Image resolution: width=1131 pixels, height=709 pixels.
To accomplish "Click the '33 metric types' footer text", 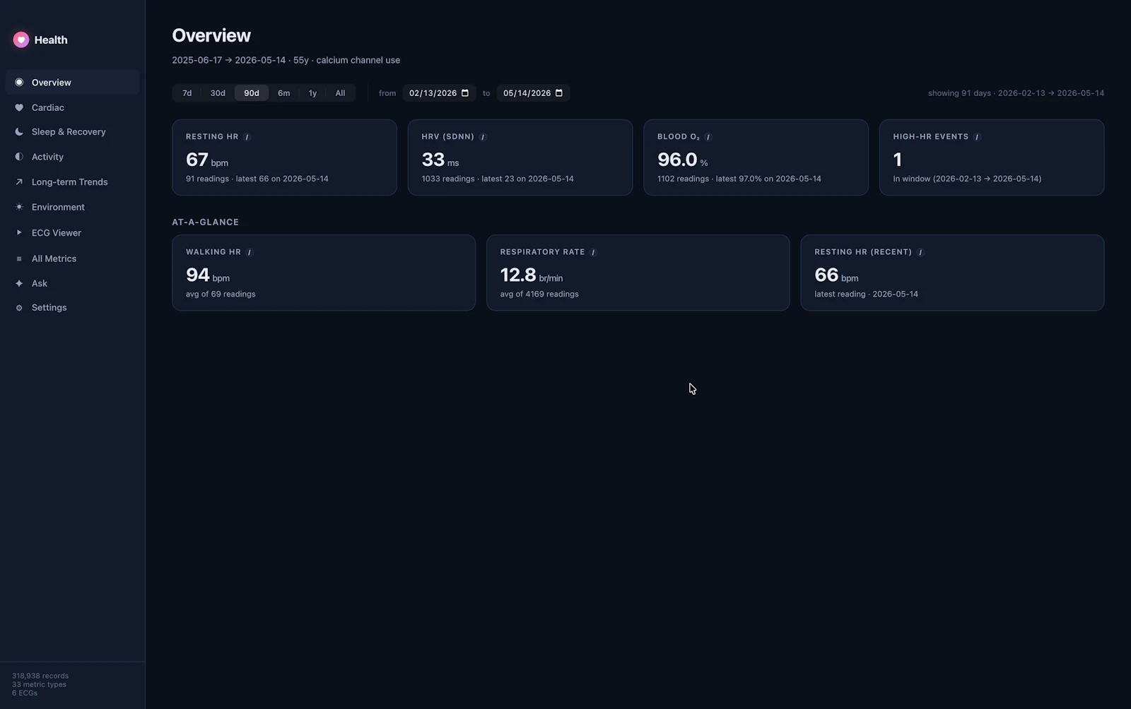I will (39, 684).
